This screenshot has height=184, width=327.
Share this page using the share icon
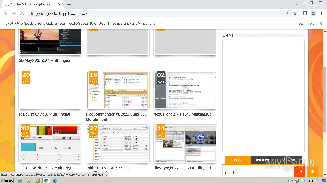[287, 13]
